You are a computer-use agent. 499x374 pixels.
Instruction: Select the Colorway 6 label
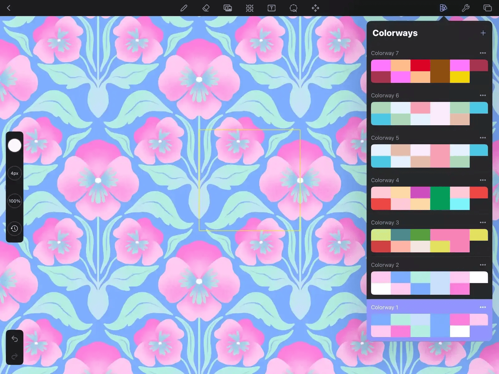385,96
